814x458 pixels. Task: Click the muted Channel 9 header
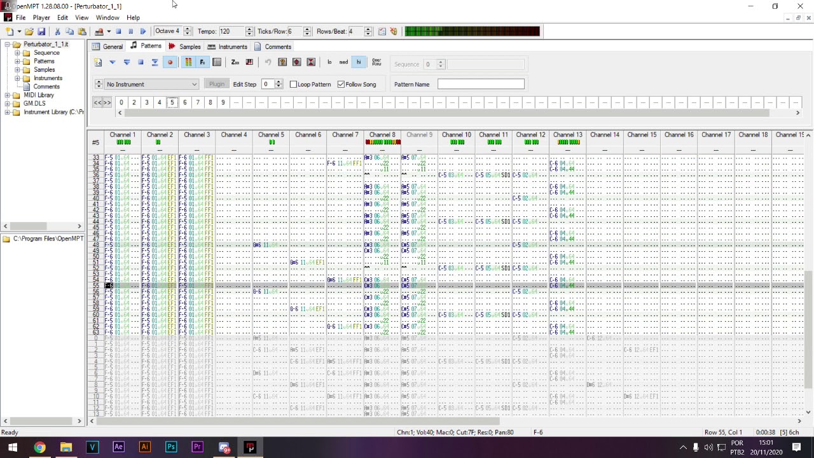(x=419, y=135)
